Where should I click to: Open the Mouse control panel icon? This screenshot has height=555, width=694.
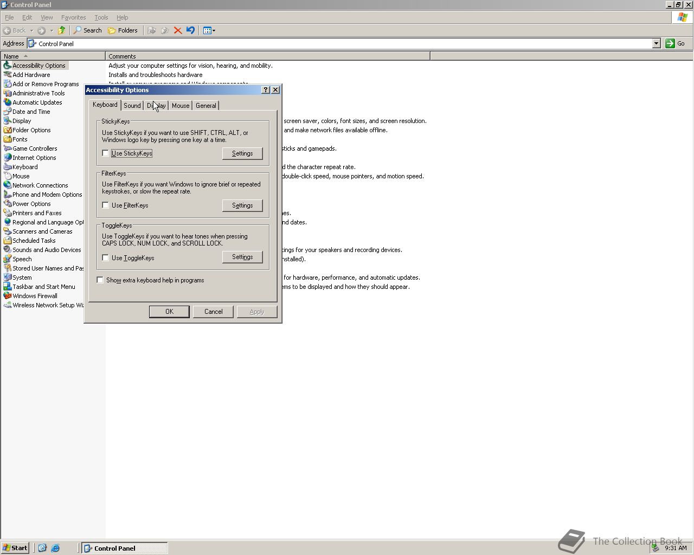tap(7, 176)
